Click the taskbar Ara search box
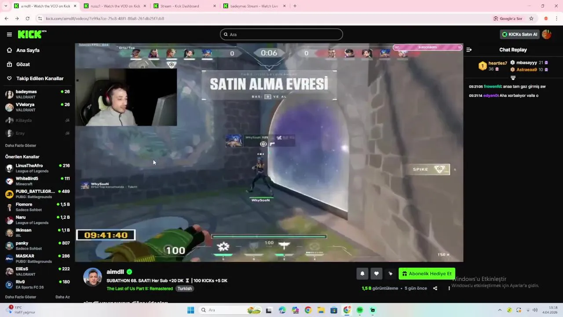Screen dimensions: 563x317 click(230, 310)
